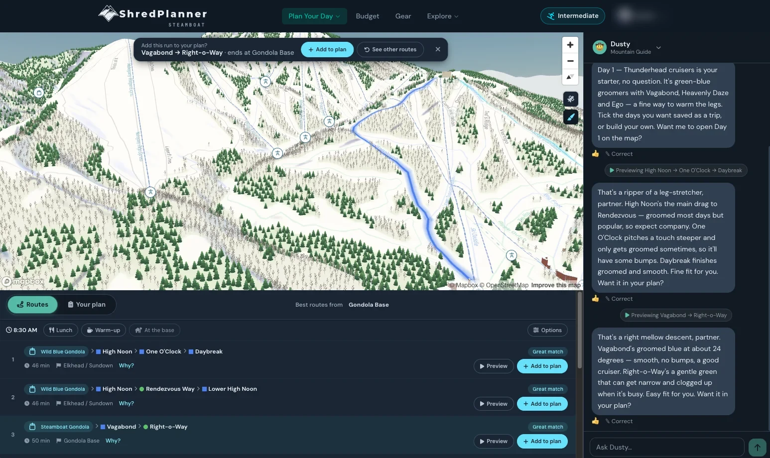Click the routes list vertical scrollbar

coord(579,331)
